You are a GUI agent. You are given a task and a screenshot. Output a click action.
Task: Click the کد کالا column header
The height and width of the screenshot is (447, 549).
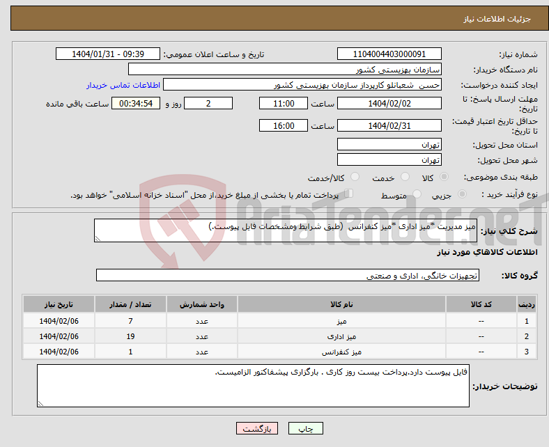(x=481, y=304)
